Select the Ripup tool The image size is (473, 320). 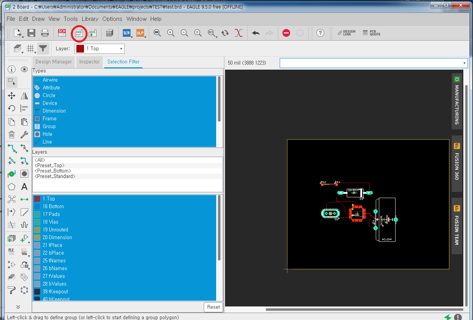(24, 148)
